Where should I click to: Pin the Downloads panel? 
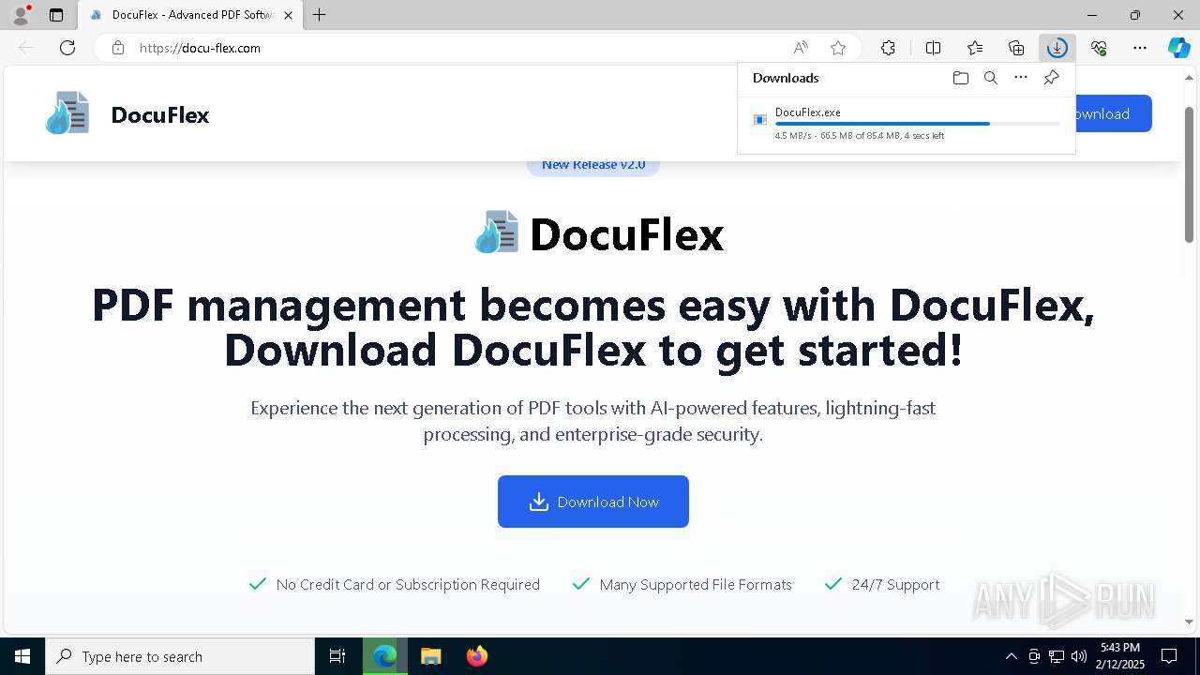click(x=1051, y=78)
